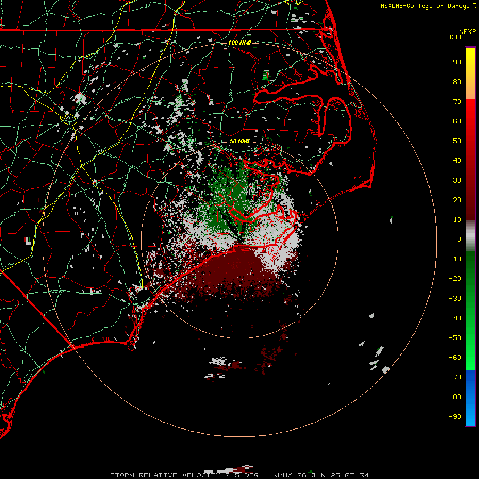The image size is (479, 479).
Task: Click the KMHX station identifier
Action: point(283,475)
